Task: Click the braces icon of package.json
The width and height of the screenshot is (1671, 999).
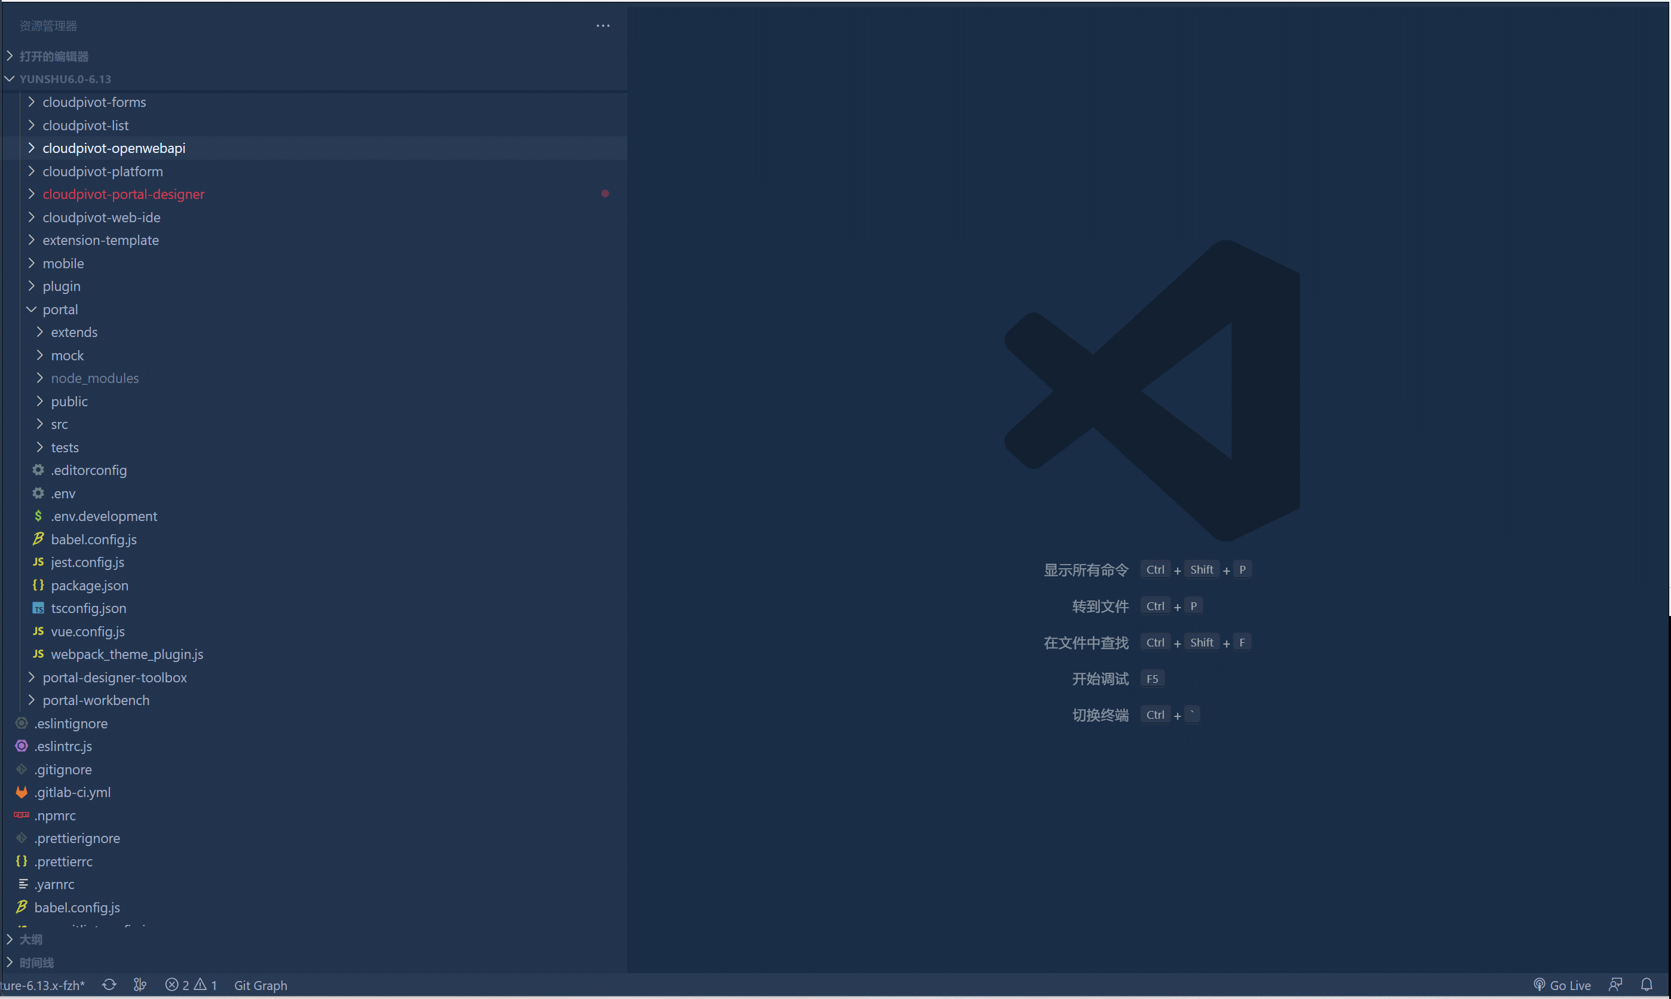Action: pos(38,585)
